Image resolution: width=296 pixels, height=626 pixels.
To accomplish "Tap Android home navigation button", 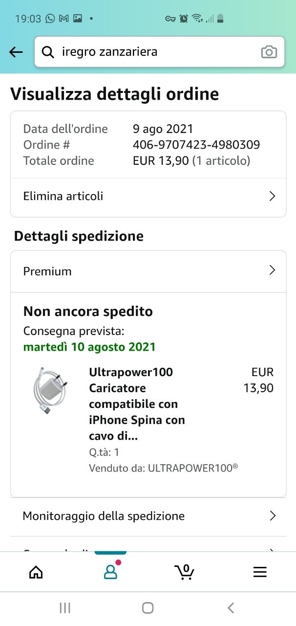I will 148,608.
